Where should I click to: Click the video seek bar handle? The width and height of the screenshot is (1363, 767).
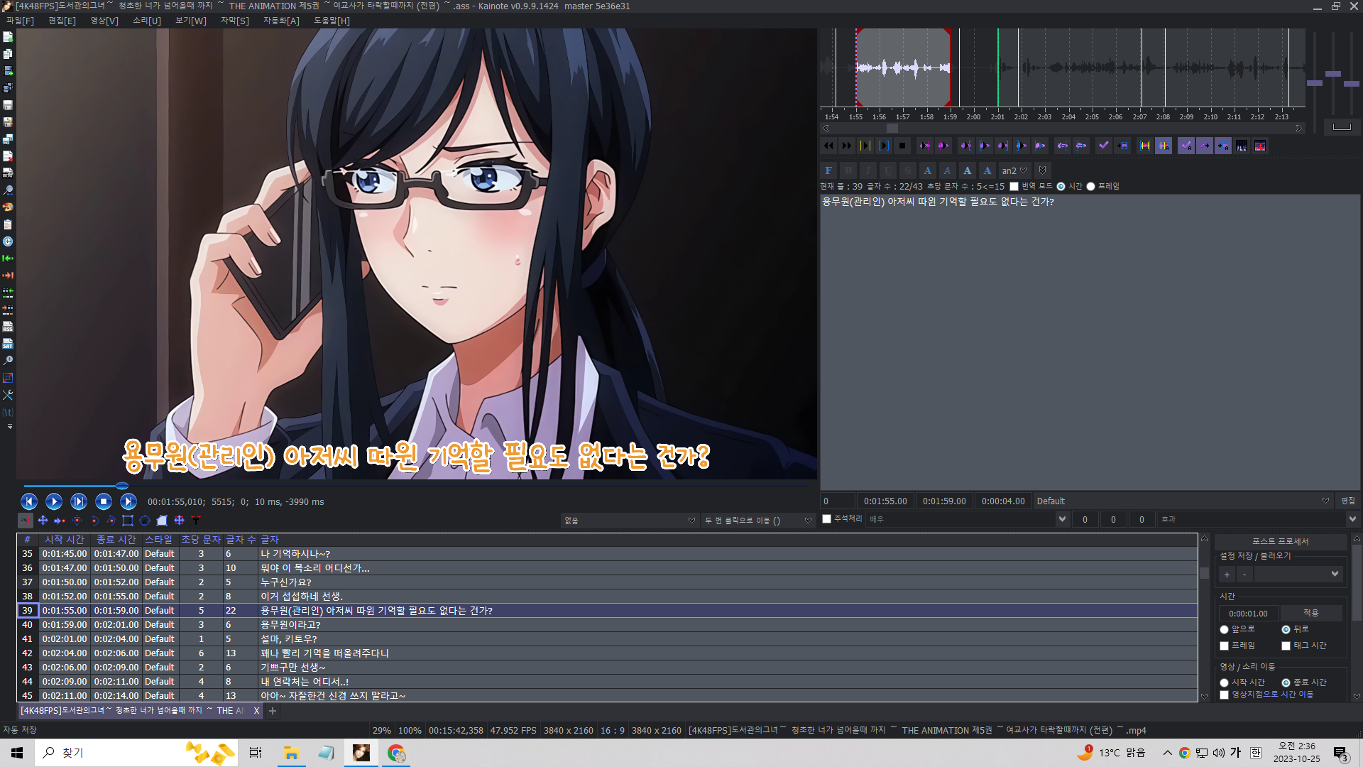click(122, 486)
